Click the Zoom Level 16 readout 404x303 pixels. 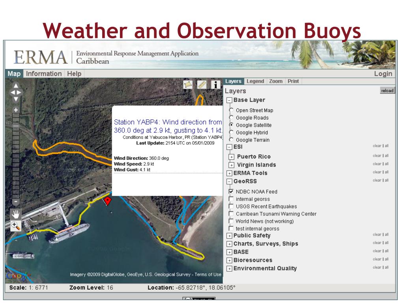91,288
